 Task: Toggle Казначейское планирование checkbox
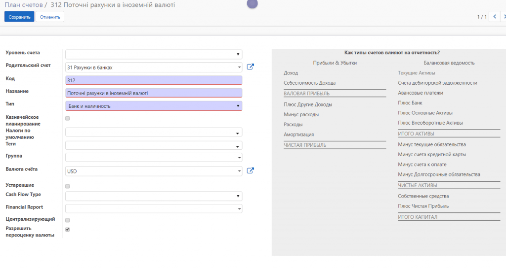coord(67,118)
